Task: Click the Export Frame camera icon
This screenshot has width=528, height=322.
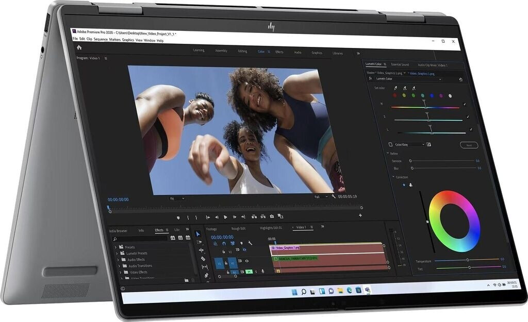Action: tap(271, 216)
